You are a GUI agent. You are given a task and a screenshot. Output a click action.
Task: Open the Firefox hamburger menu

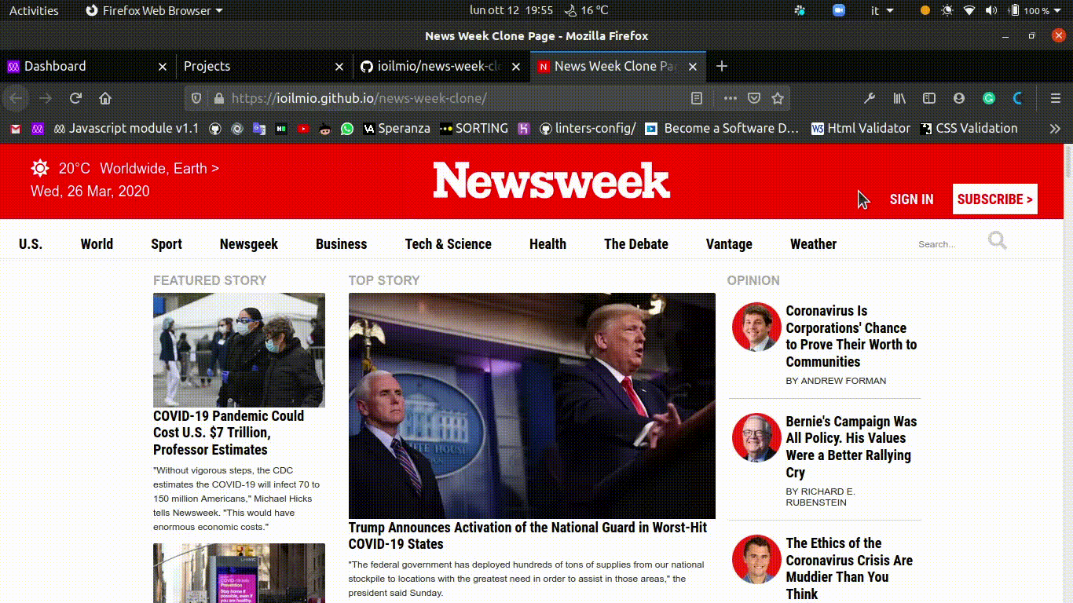[x=1056, y=98]
